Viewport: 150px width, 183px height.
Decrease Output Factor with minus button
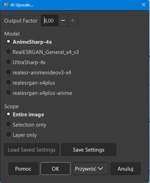[63, 20]
